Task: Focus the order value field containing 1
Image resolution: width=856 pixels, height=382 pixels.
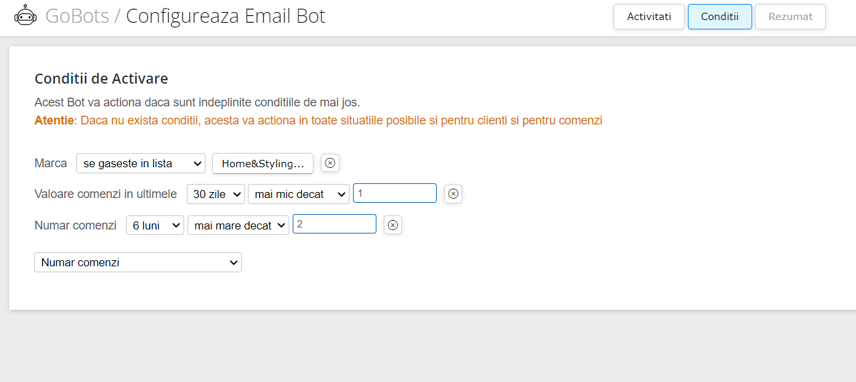Action: pos(395,193)
